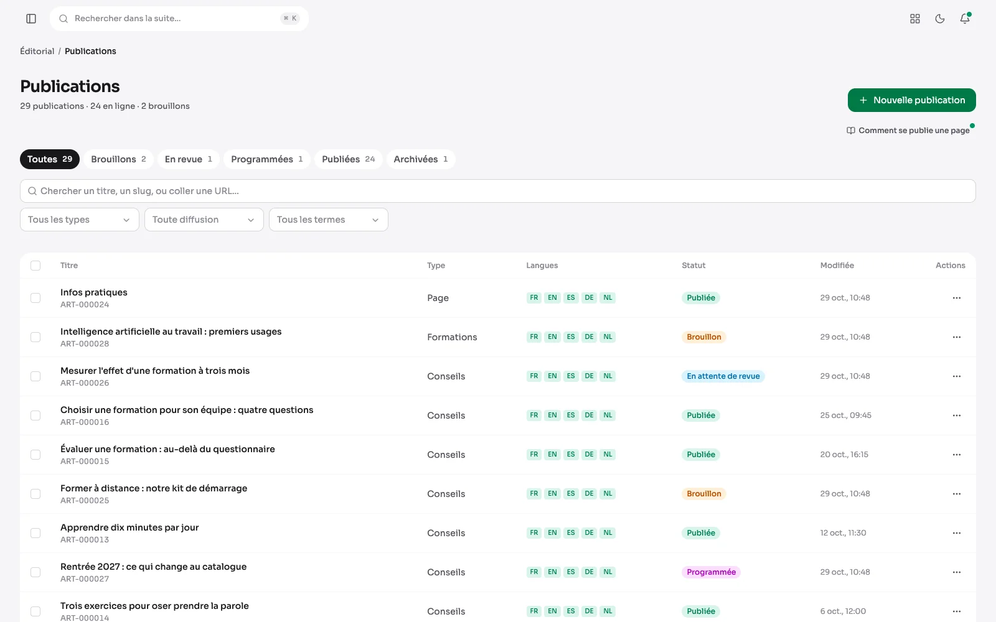Open actions menu for Choisir une formation row

pos(957,415)
